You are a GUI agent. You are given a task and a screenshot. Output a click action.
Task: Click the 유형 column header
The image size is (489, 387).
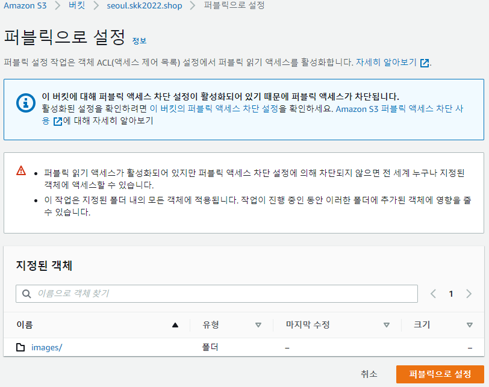tap(211, 324)
